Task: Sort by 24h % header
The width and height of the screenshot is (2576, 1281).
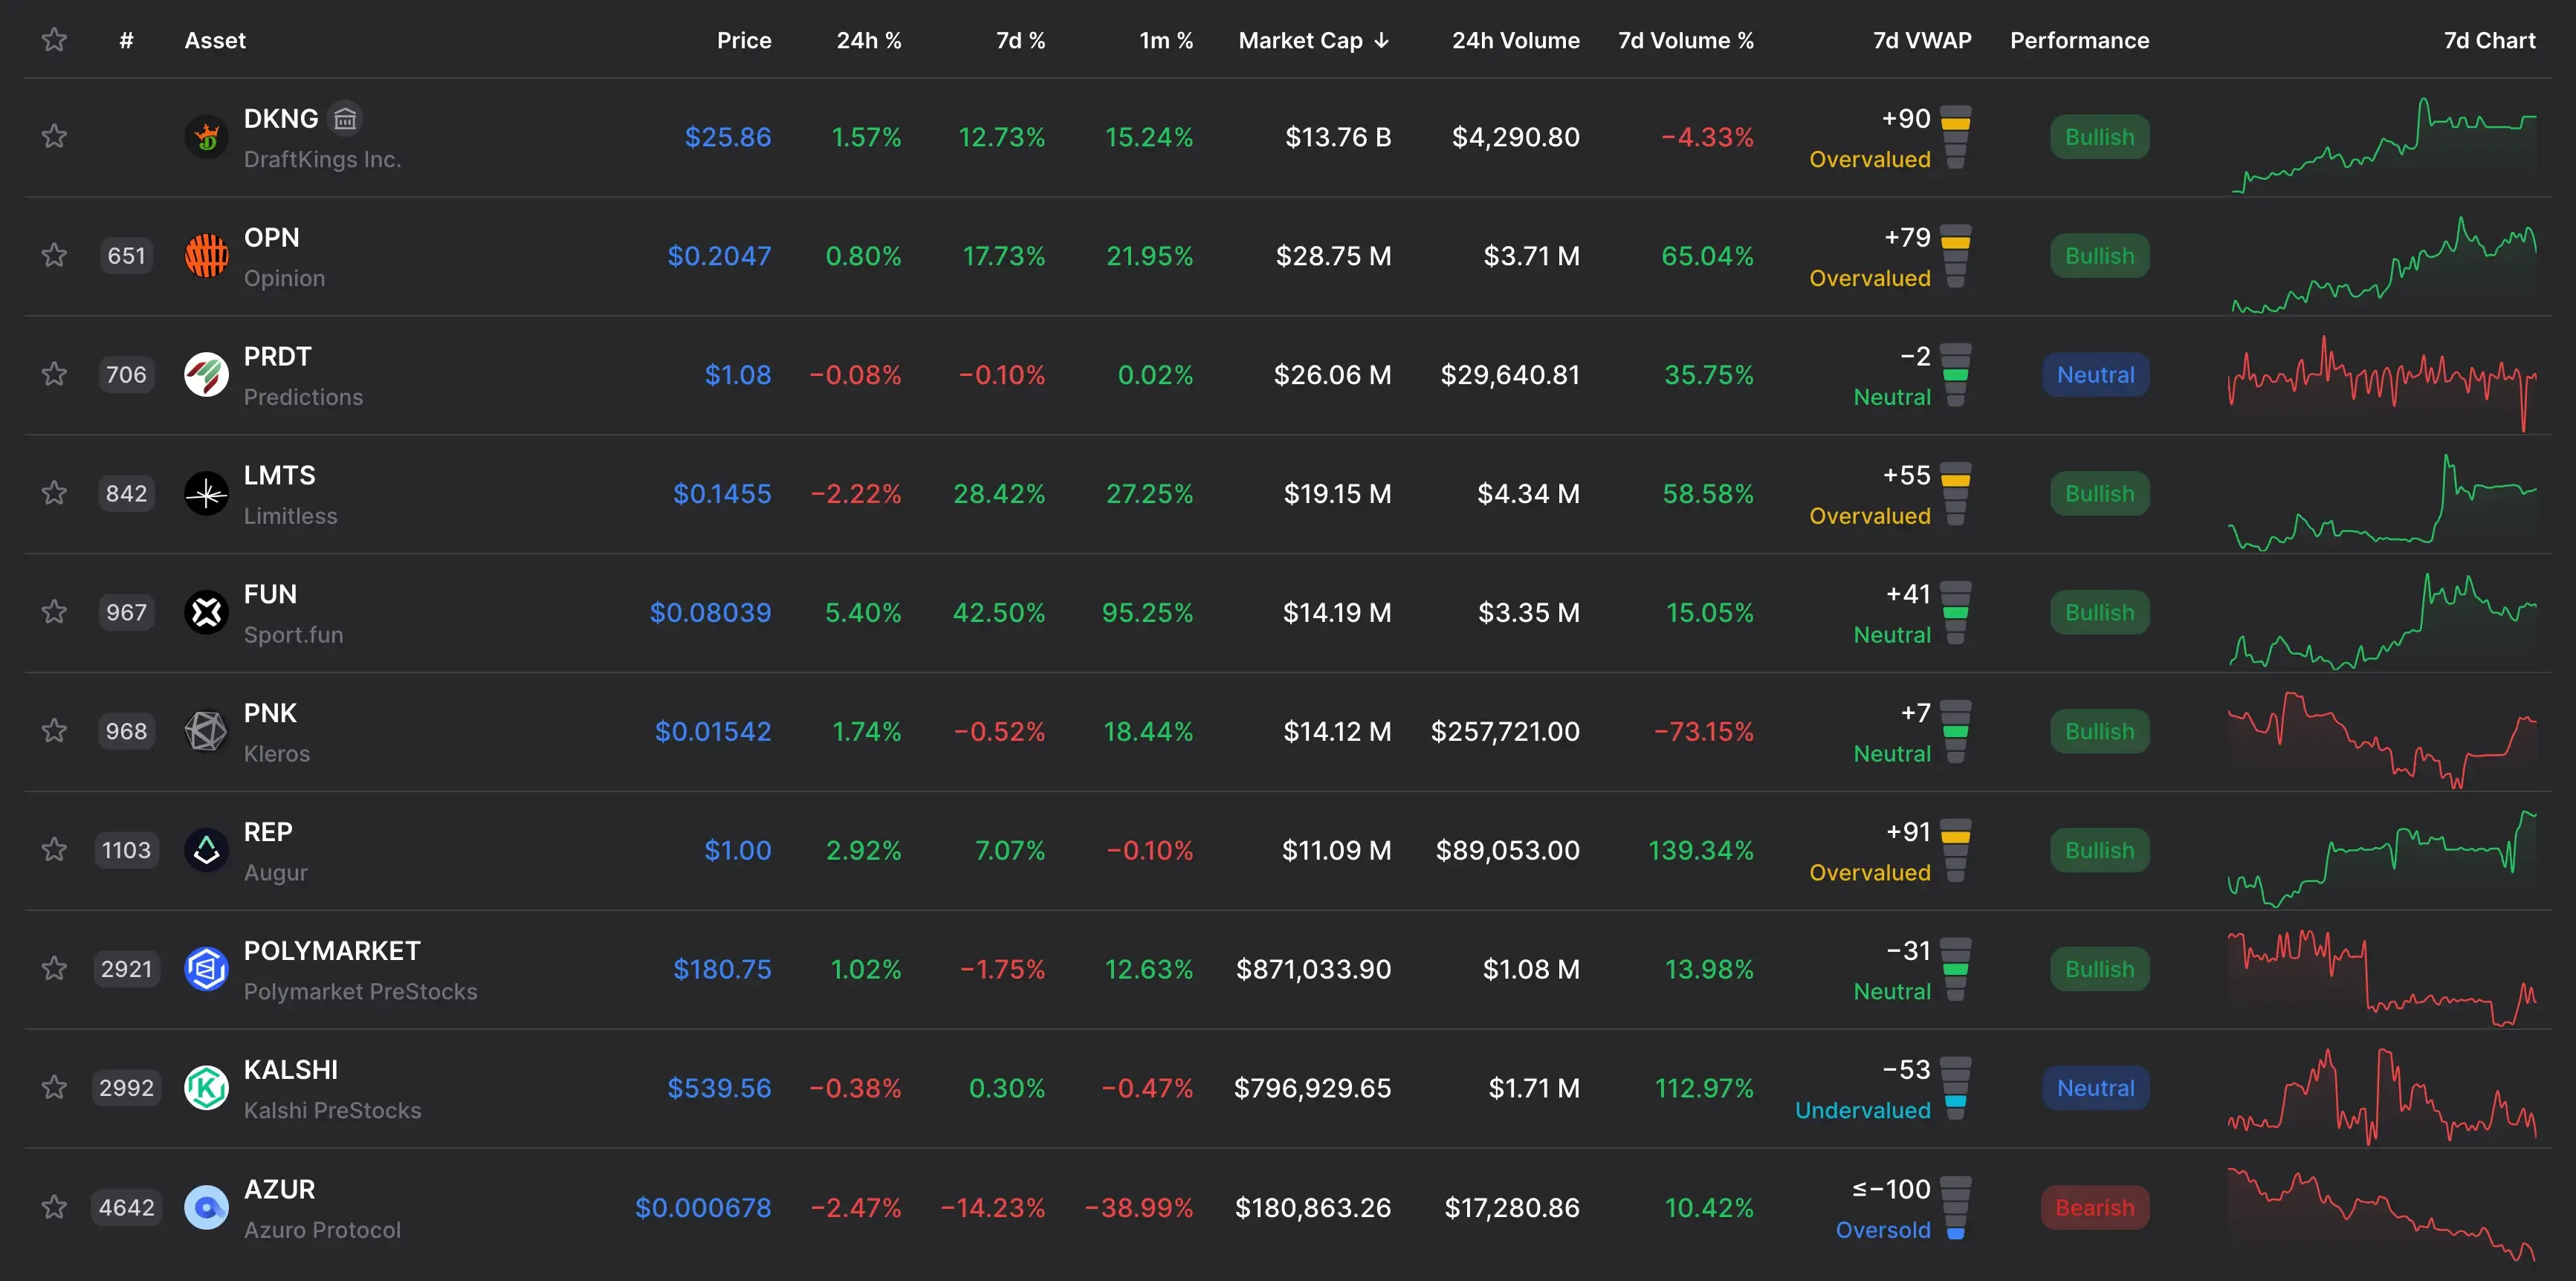Action: pos(869,40)
